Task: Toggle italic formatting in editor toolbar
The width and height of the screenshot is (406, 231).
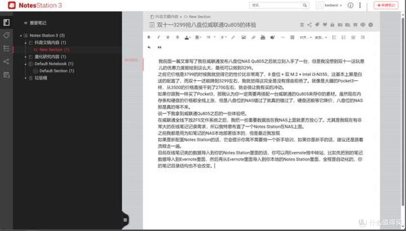Action: pos(159,37)
